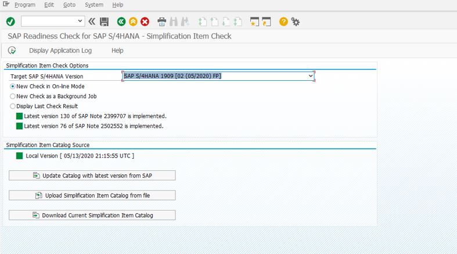
Task: Click the green status square beside Local Version
Action: coord(19,156)
